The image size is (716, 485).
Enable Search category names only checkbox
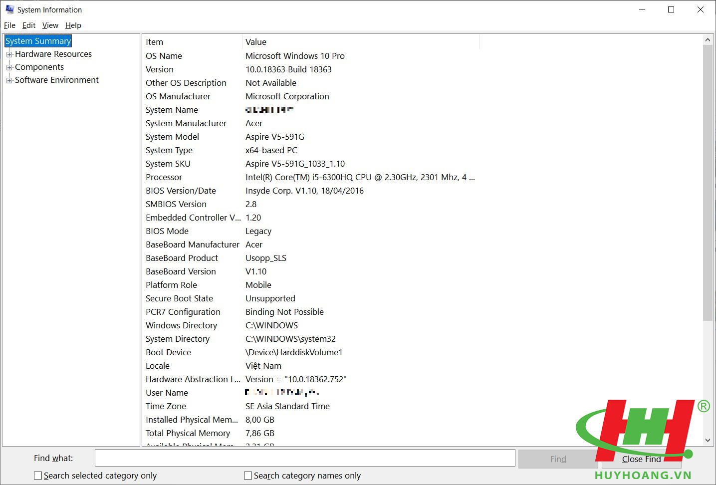[x=248, y=476]
